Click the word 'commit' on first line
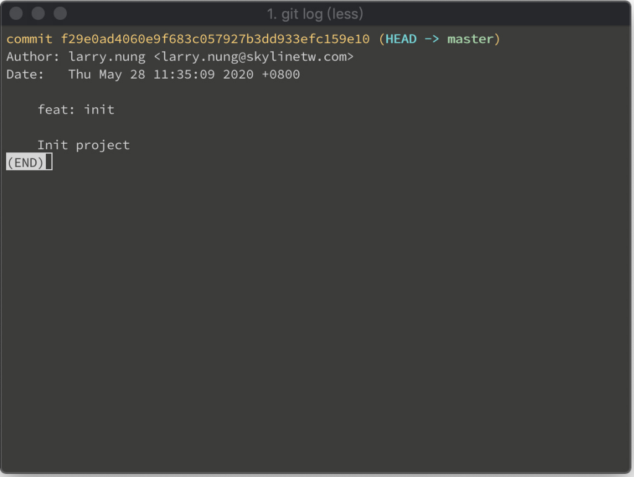 click(x=30, y=39)
